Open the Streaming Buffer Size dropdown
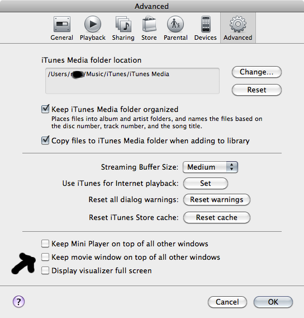304x318 pixels. 210,167
